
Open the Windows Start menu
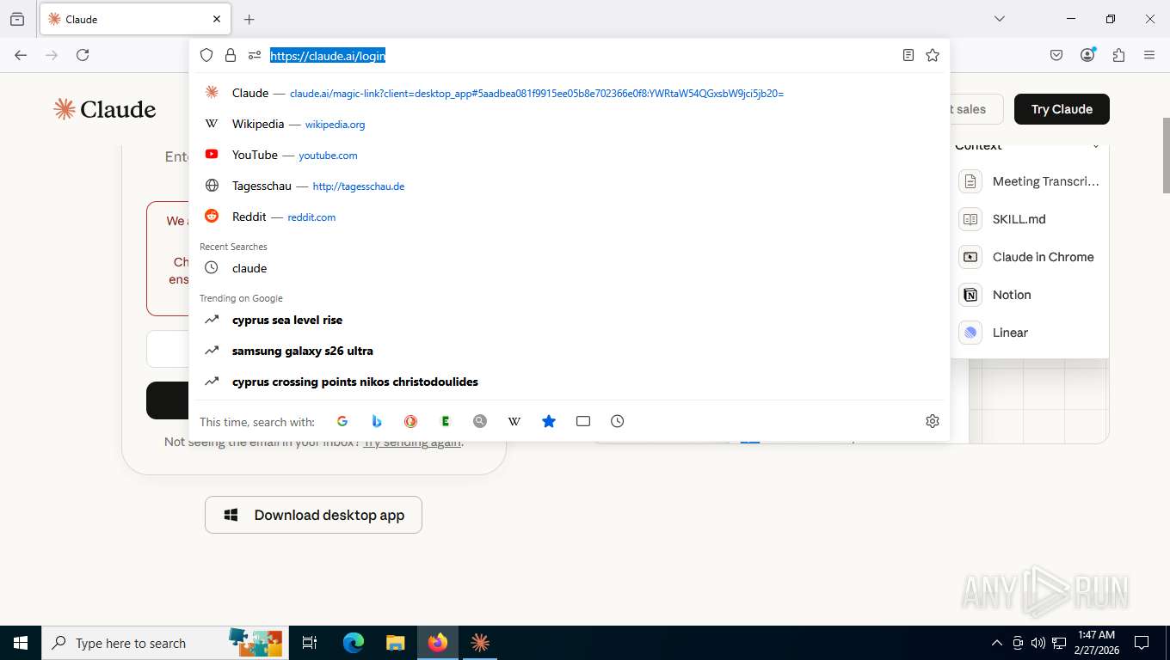(x=21, y=643)
